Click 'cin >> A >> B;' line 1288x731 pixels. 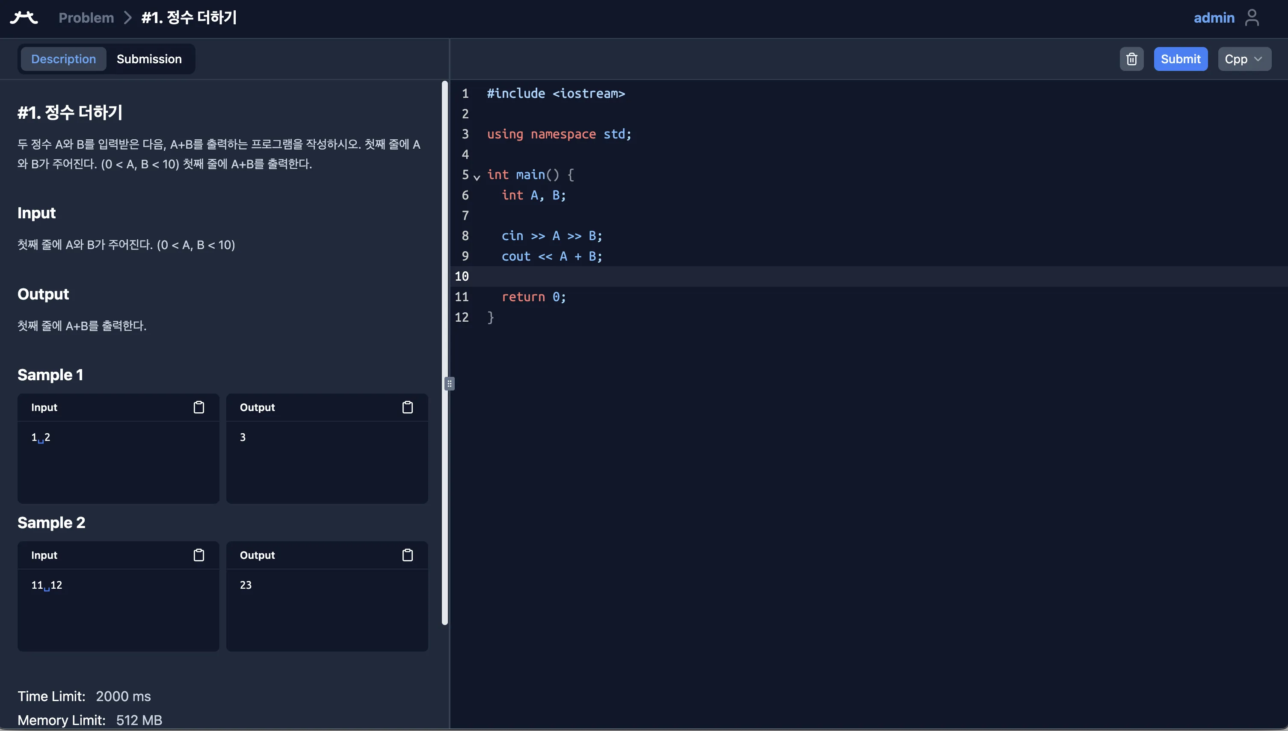[552, 235]
